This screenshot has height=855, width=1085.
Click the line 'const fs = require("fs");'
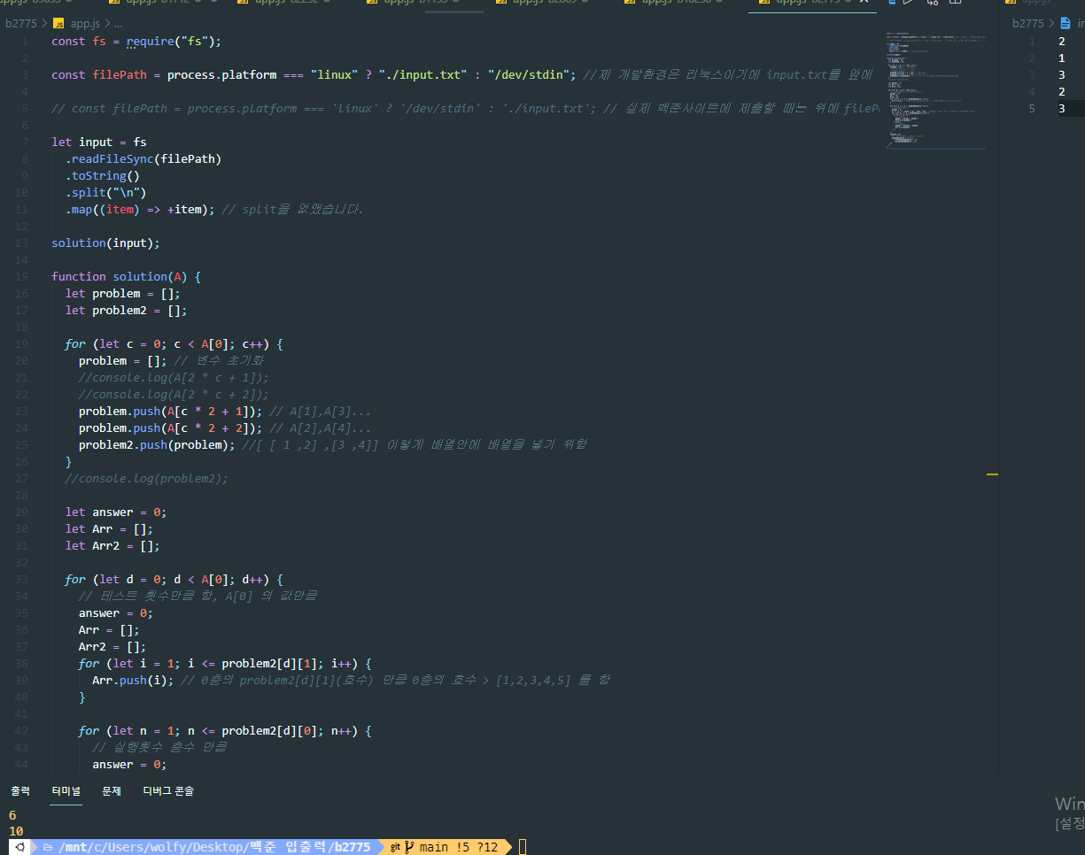point(136,41)
